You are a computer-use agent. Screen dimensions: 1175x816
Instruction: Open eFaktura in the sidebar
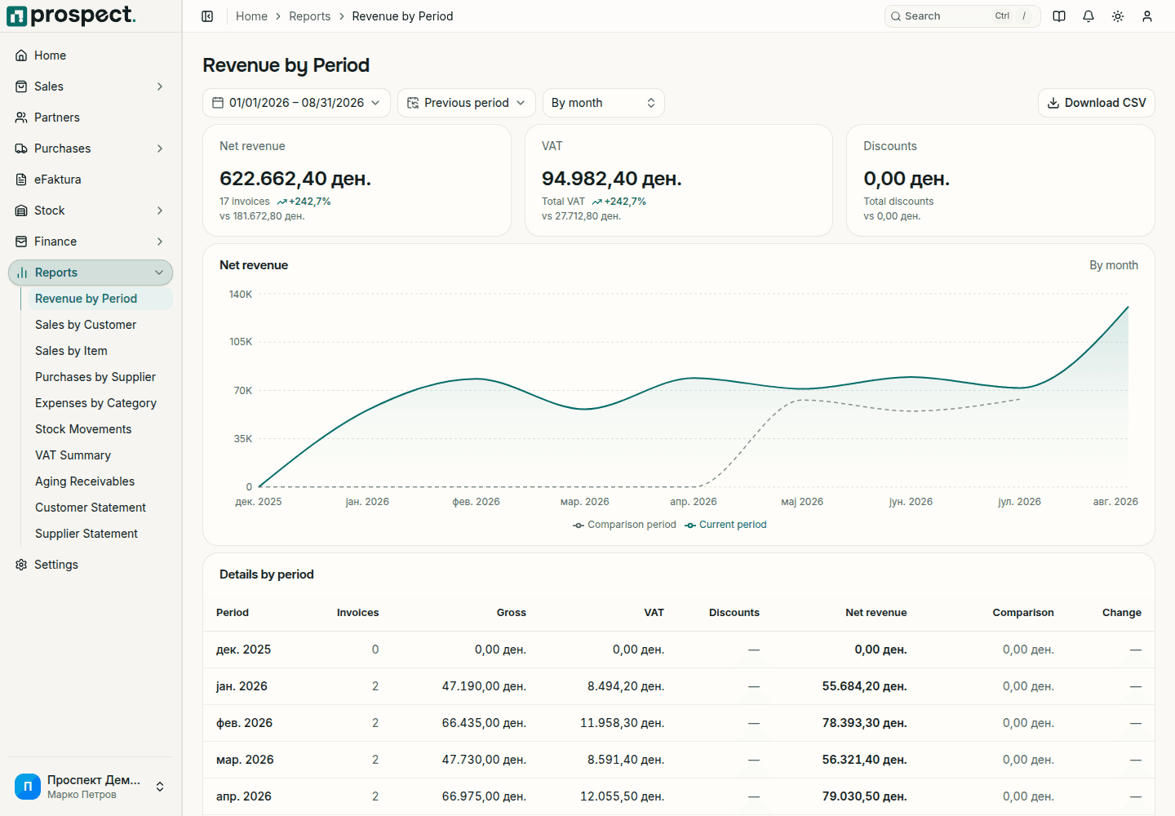(91, 180)
